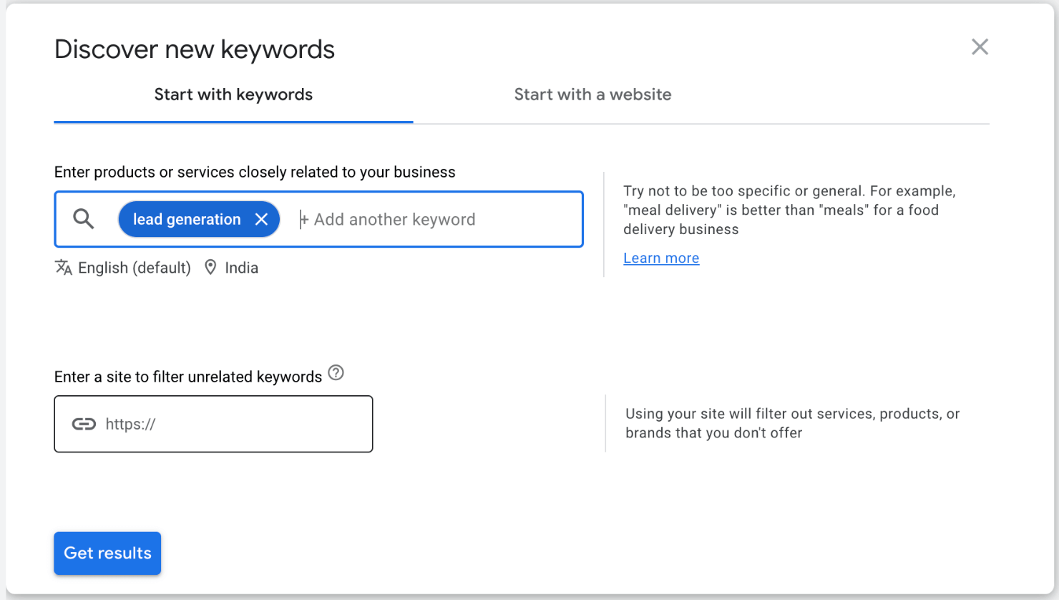The height and width of the screenshot is (600, 1059).
Task: Open the India location selector
Action: (x=241, y=267)
